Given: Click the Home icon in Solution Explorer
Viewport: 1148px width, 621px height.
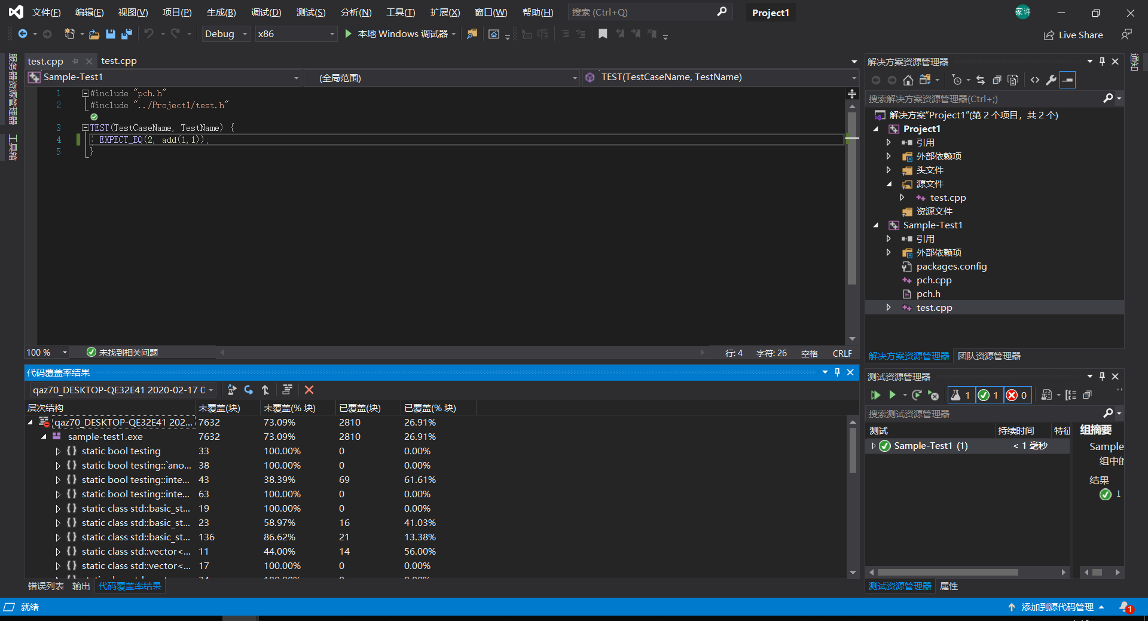Looking at the screenshot, I should click(x=908, y=80).
